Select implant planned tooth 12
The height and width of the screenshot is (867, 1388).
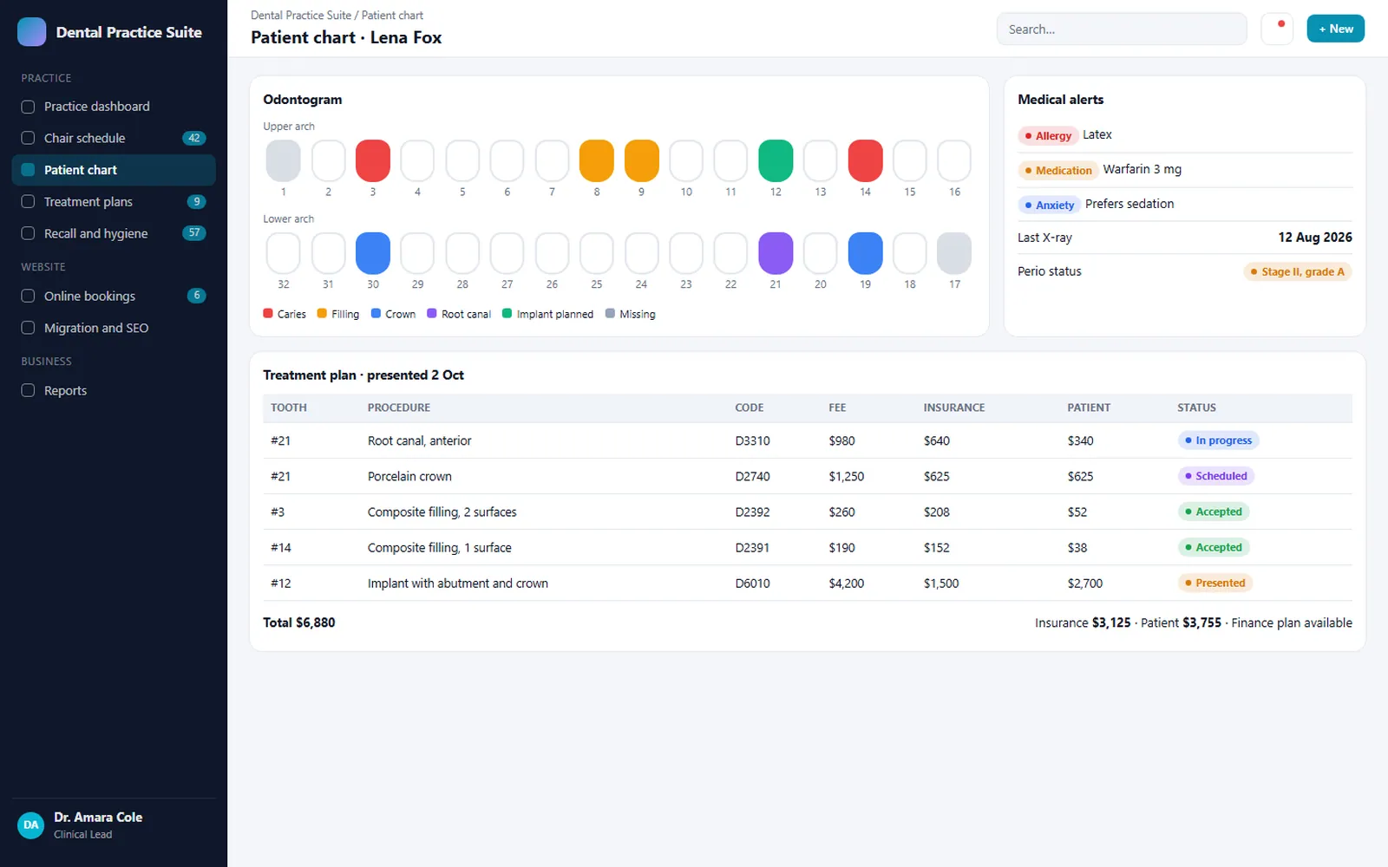[776, 160]
